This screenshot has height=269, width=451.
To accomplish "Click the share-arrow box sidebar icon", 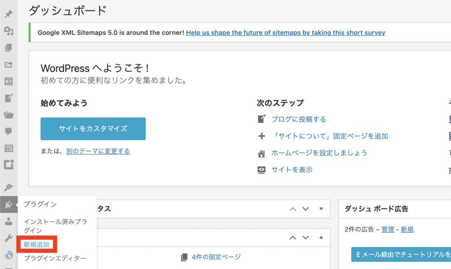I will click(x=9, y=64).
